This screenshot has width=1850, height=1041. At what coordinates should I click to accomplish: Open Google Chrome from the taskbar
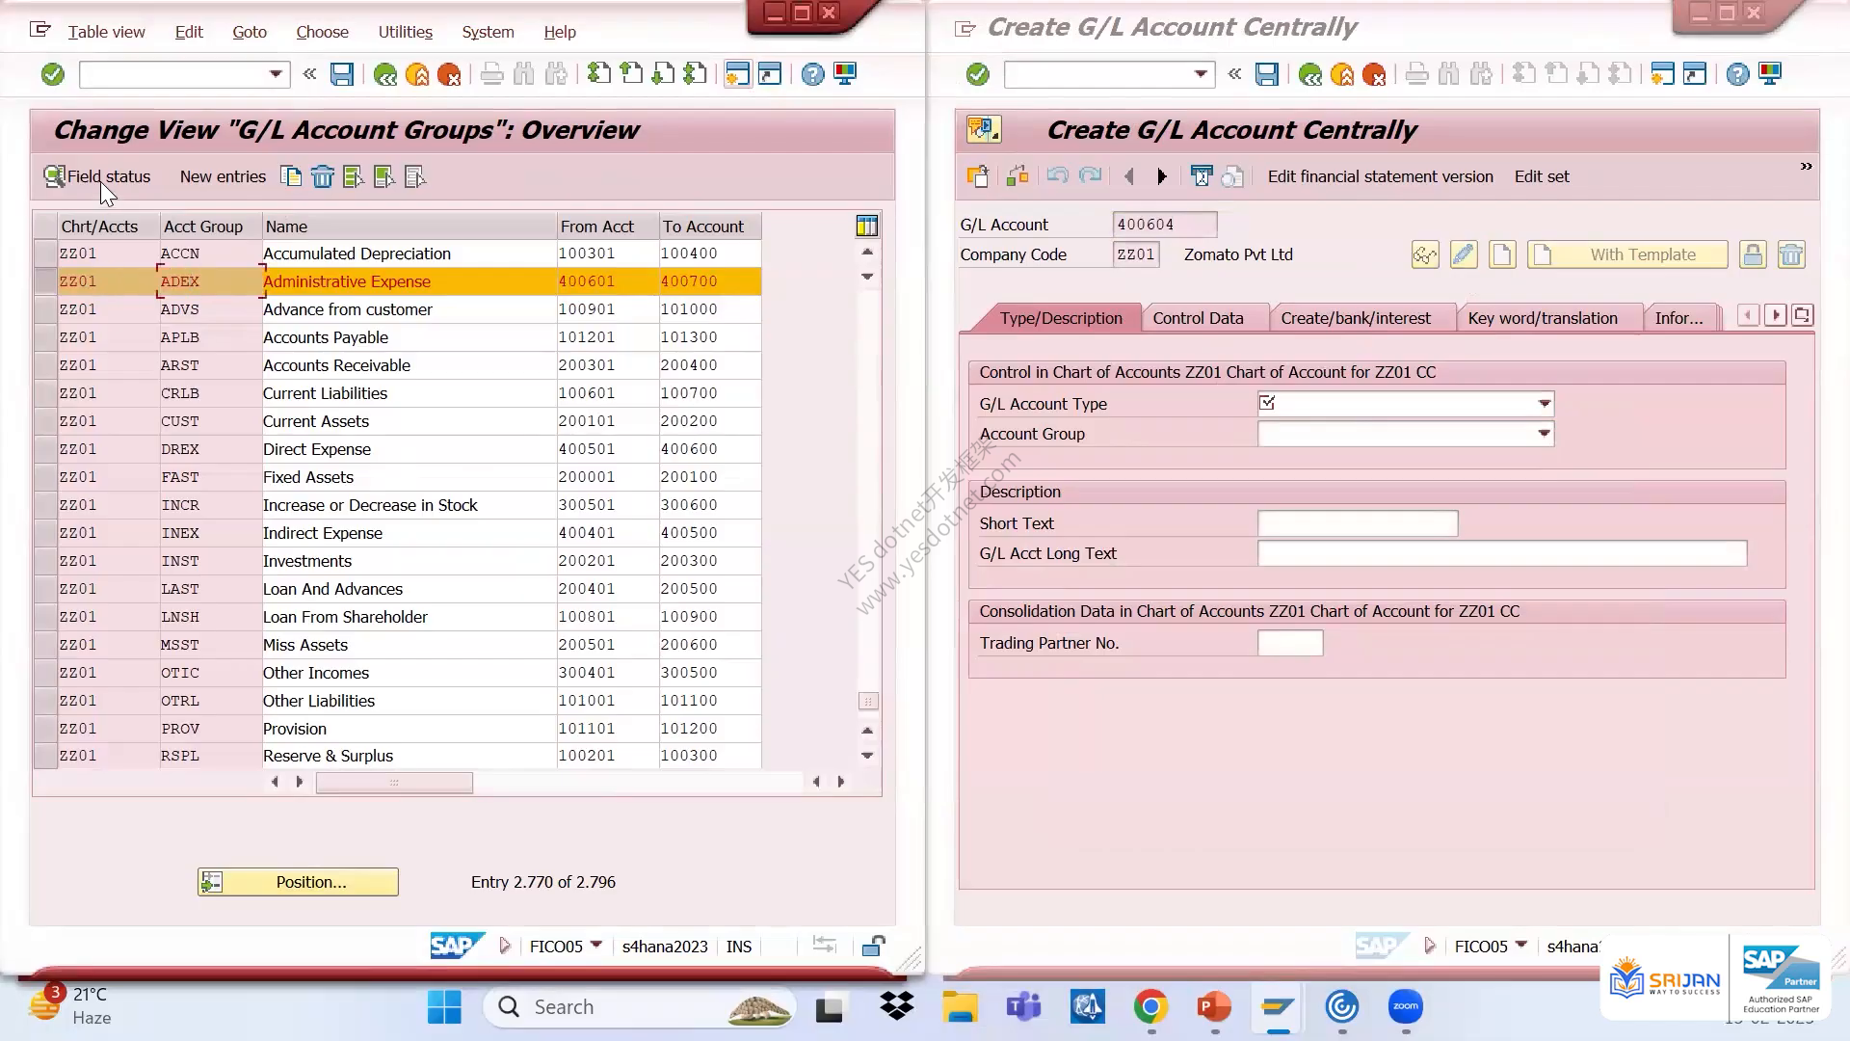pos(1150,1007)
